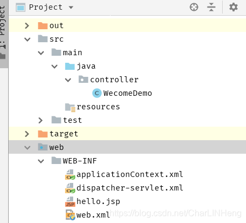Image resolution: width=246 pixels, height=223 pixels.
Task: Click the hello.jsp JSP file icon
Action: [x=70, y=202]
